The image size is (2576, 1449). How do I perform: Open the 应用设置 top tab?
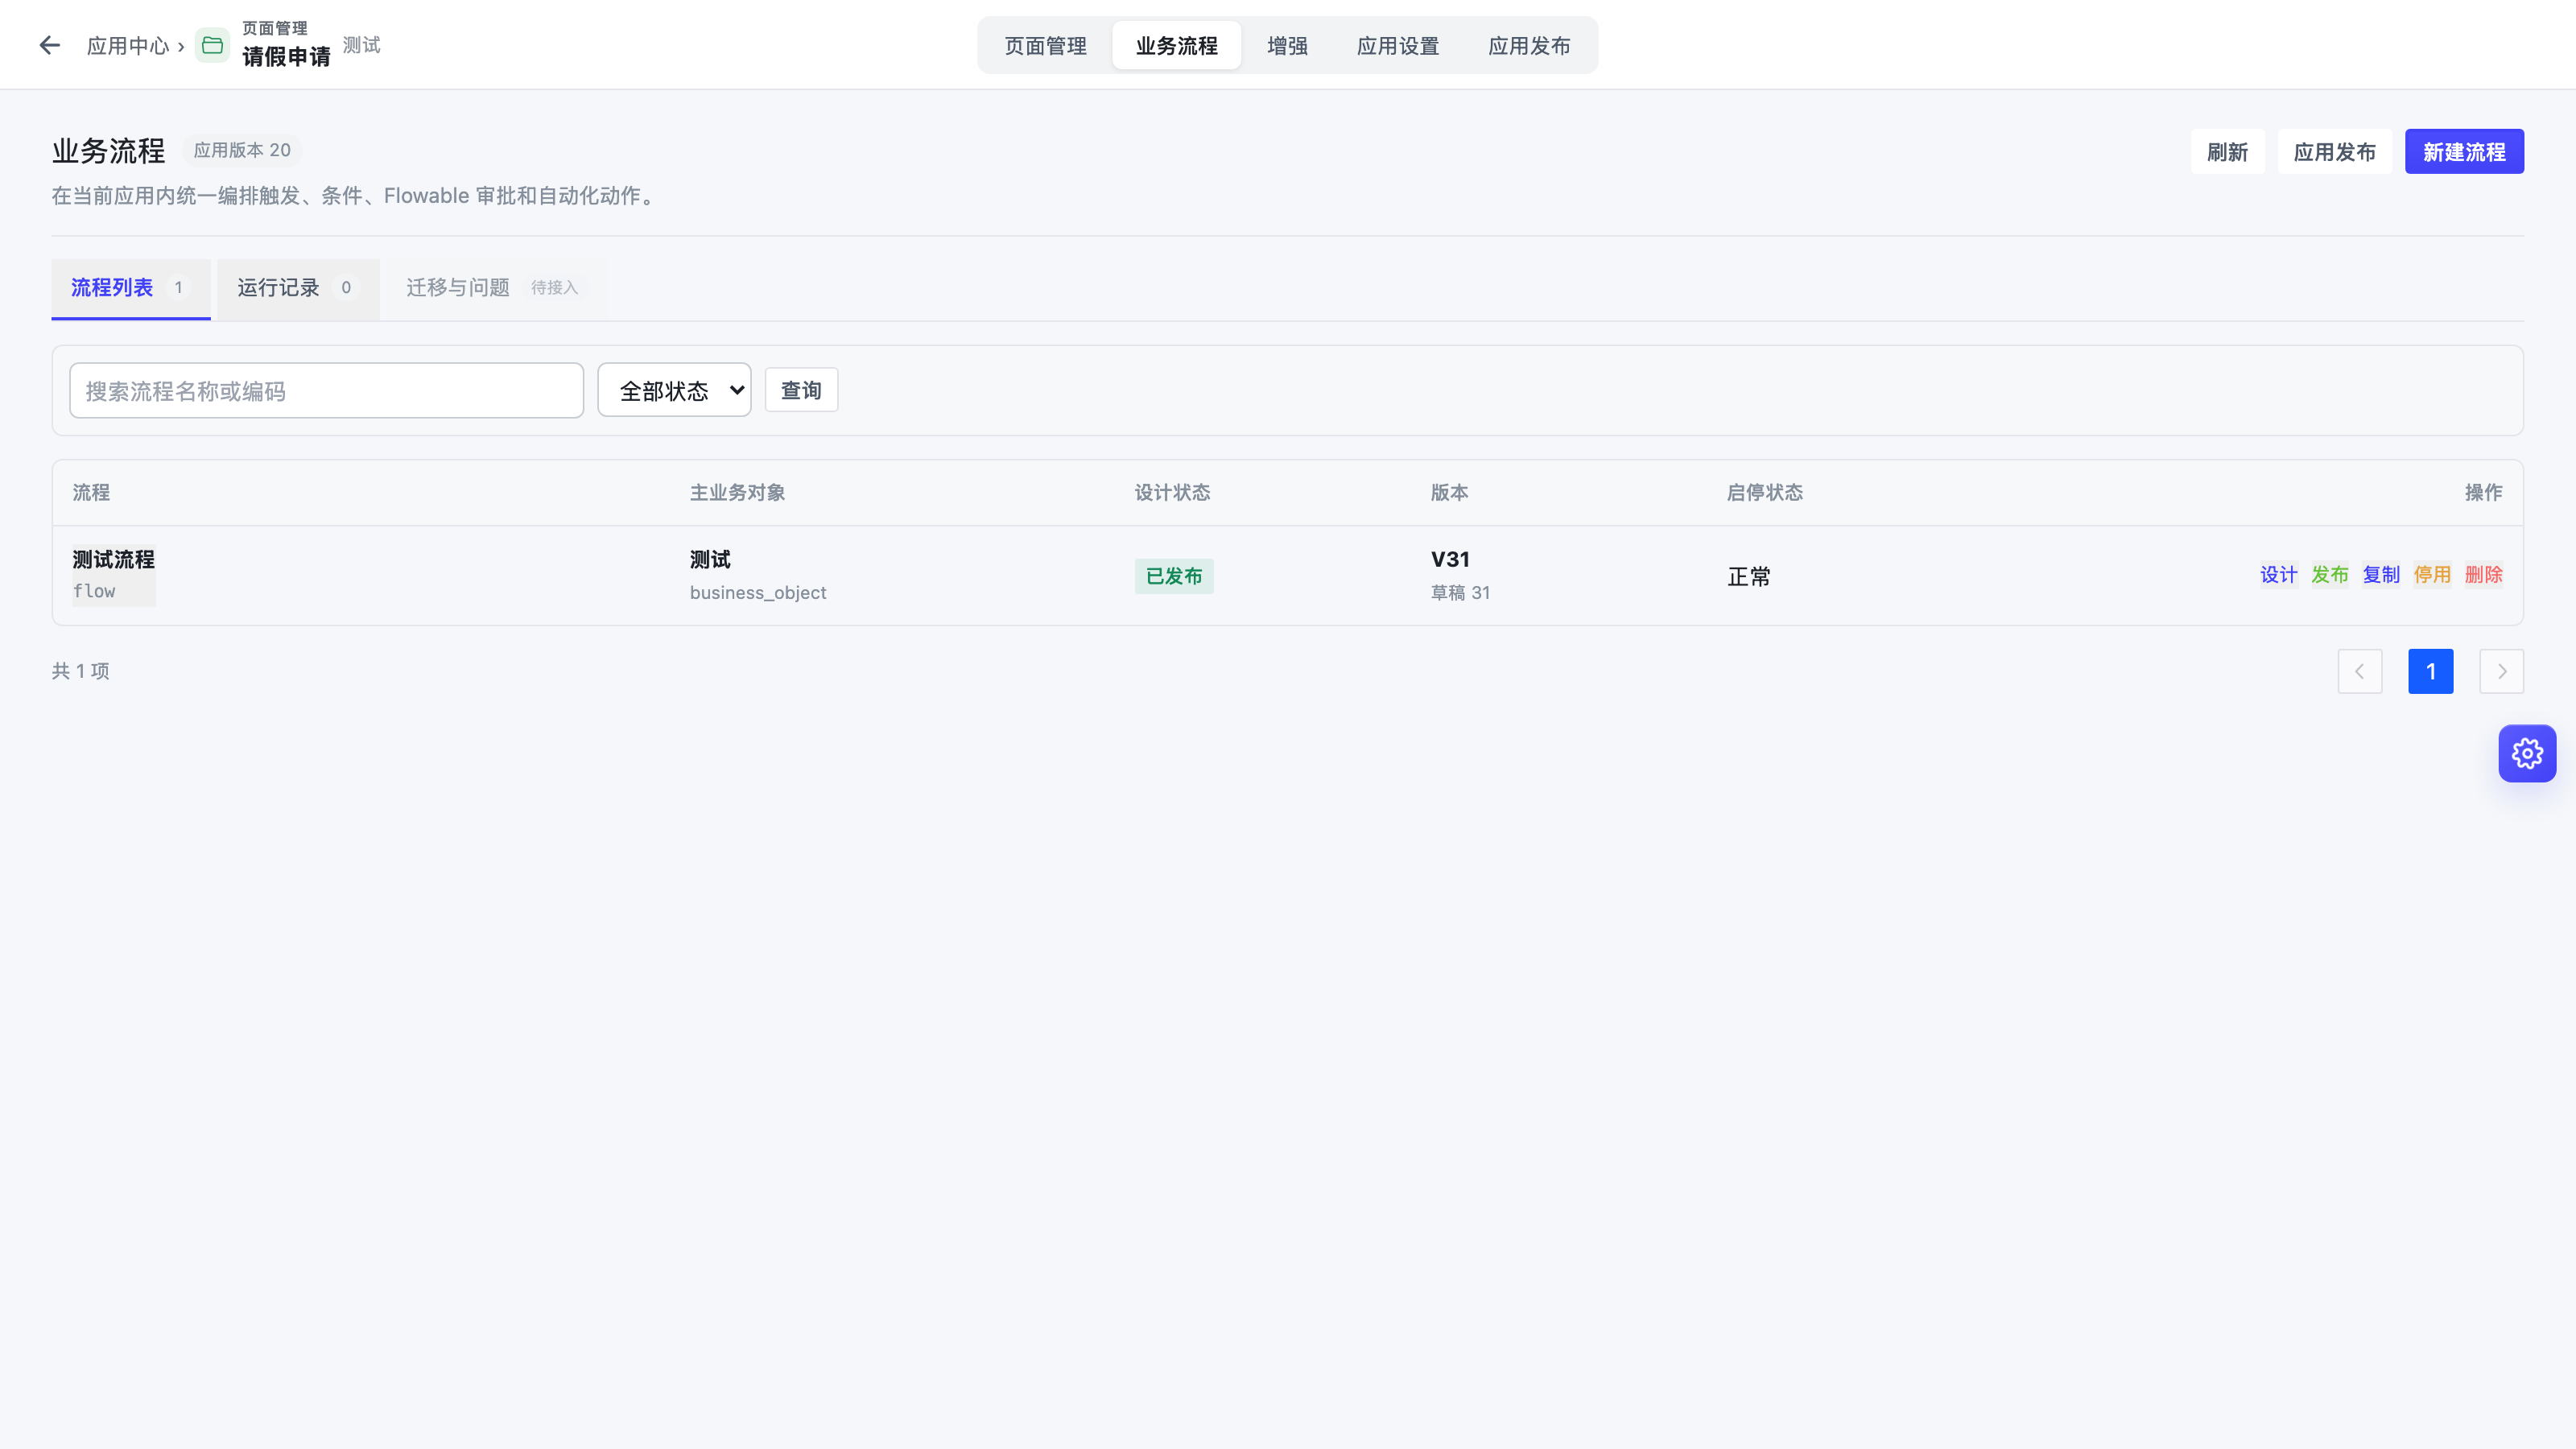[x=1397, y=46]
